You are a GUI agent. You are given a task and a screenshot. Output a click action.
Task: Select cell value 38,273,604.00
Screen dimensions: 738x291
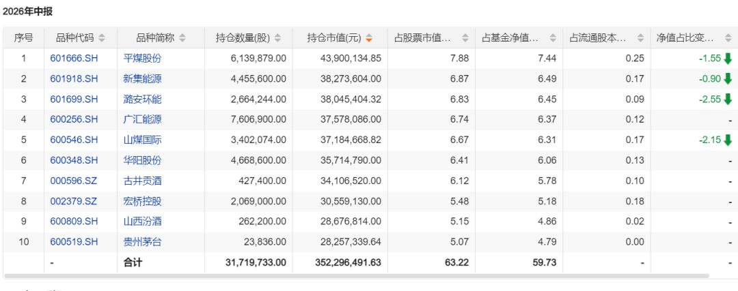350,79
